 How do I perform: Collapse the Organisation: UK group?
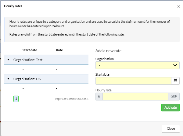8,79
